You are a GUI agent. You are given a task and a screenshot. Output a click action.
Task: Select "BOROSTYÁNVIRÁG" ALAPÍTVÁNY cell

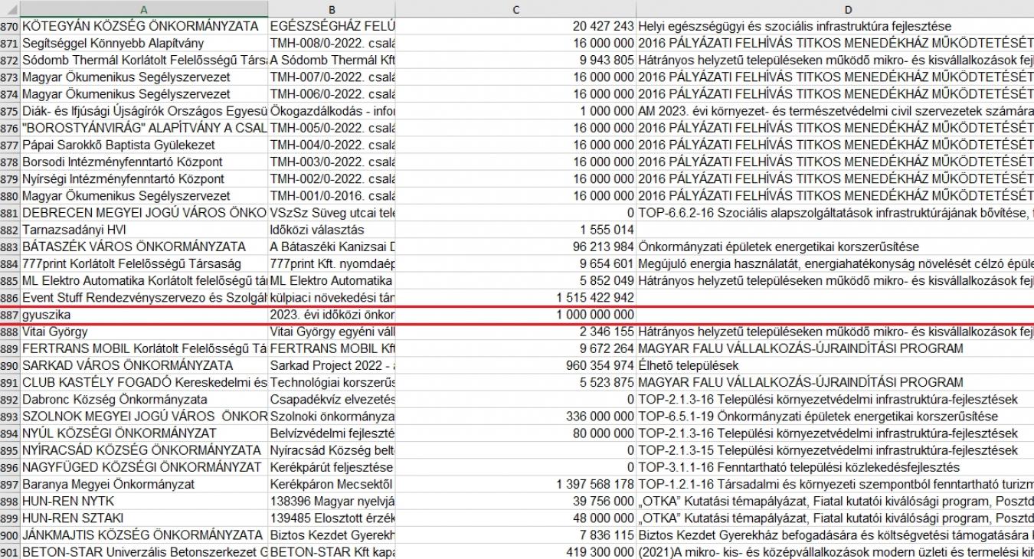click(145, 128)
